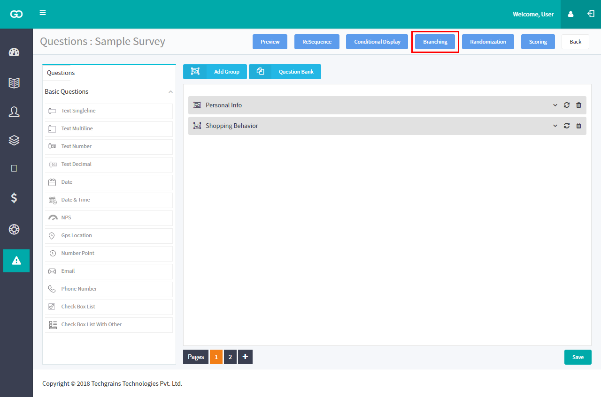Delete the Personal Info group

(578, 105)
